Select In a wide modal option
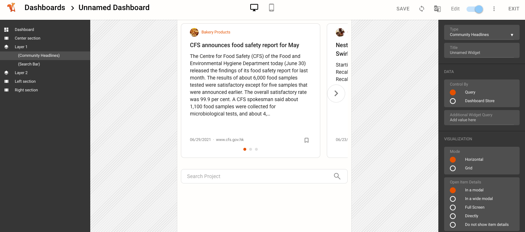 (453, 199)
